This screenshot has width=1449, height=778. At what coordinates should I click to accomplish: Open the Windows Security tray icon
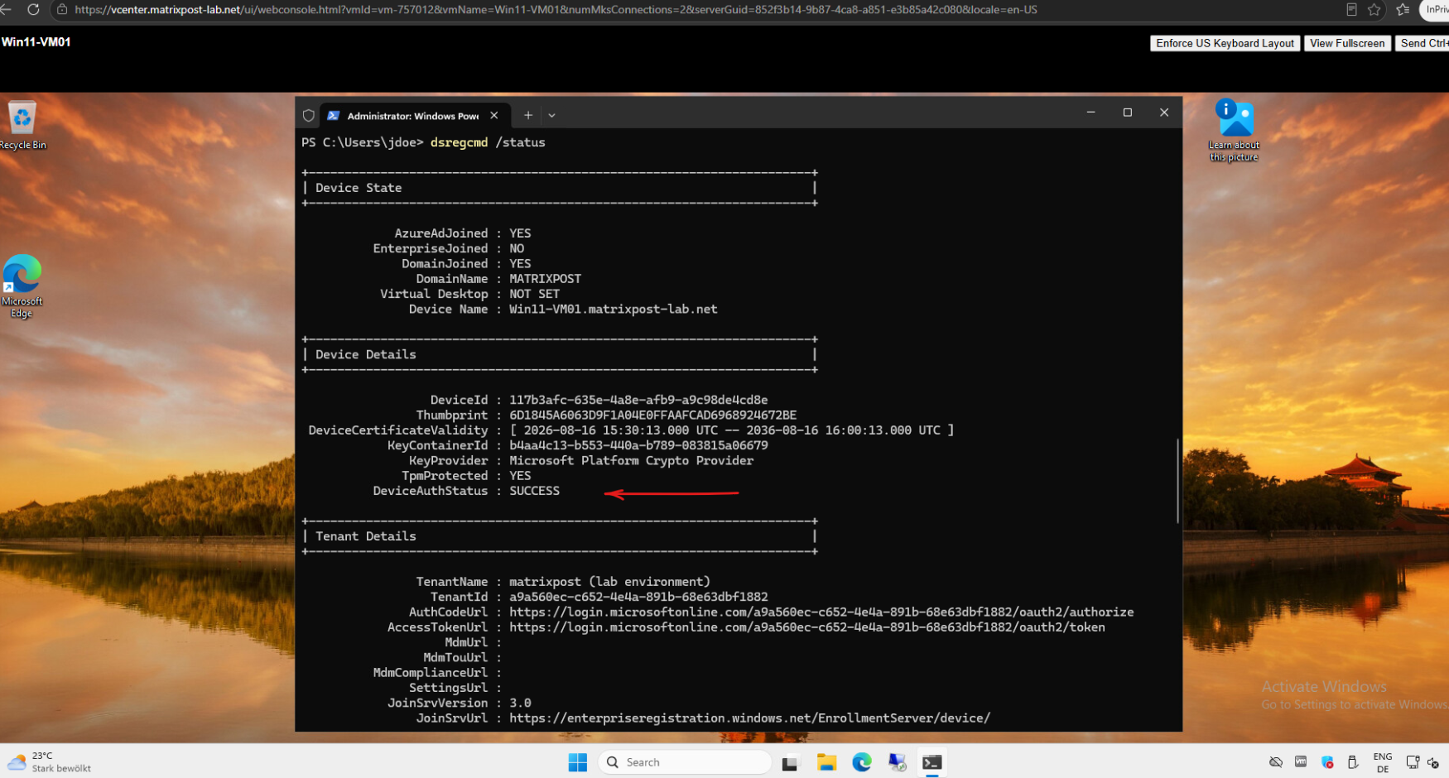(1327, 762)
